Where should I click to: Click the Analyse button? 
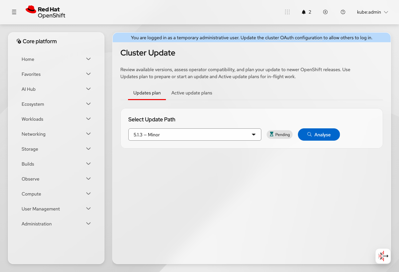[319, 135]
